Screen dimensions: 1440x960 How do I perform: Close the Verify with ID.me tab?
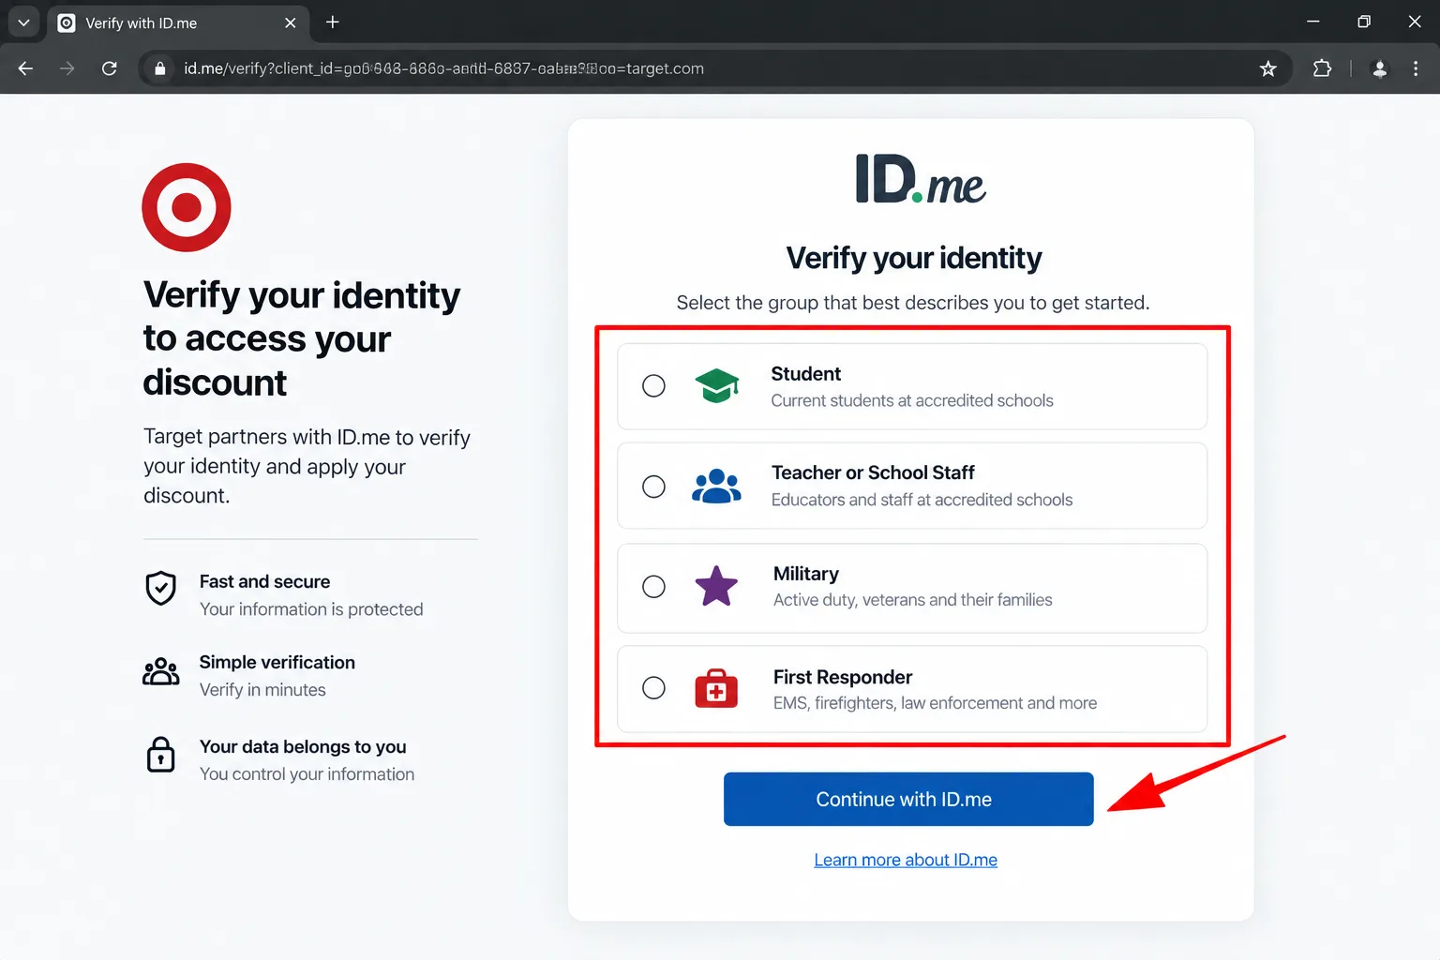[x=291, y=22]
